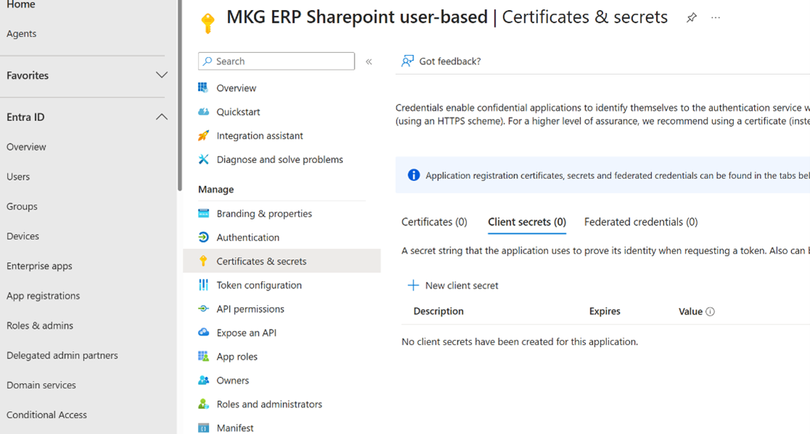Expand the Favorites section
The image size is (810, 434).
161,75
